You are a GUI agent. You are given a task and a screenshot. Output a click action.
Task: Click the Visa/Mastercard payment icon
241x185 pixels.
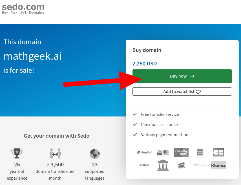[x=163, y=152]
